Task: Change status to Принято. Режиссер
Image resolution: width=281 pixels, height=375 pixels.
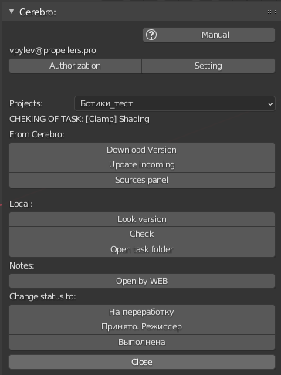Action: point(142,326)
